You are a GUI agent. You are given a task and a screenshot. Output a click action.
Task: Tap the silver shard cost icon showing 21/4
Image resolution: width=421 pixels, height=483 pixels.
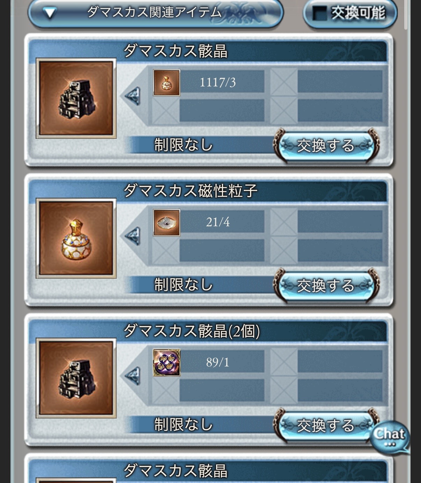[x=167, y=222]
